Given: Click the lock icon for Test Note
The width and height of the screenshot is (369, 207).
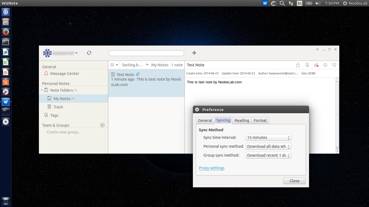Looking at the screenshot, I should (x=298, y=65).
